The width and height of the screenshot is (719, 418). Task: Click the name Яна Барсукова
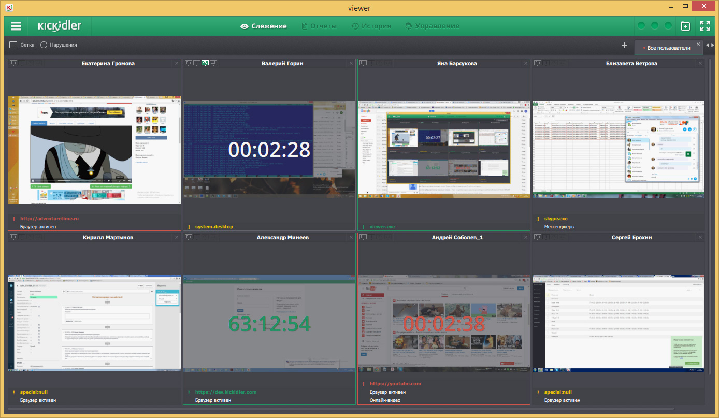(457, 63)
